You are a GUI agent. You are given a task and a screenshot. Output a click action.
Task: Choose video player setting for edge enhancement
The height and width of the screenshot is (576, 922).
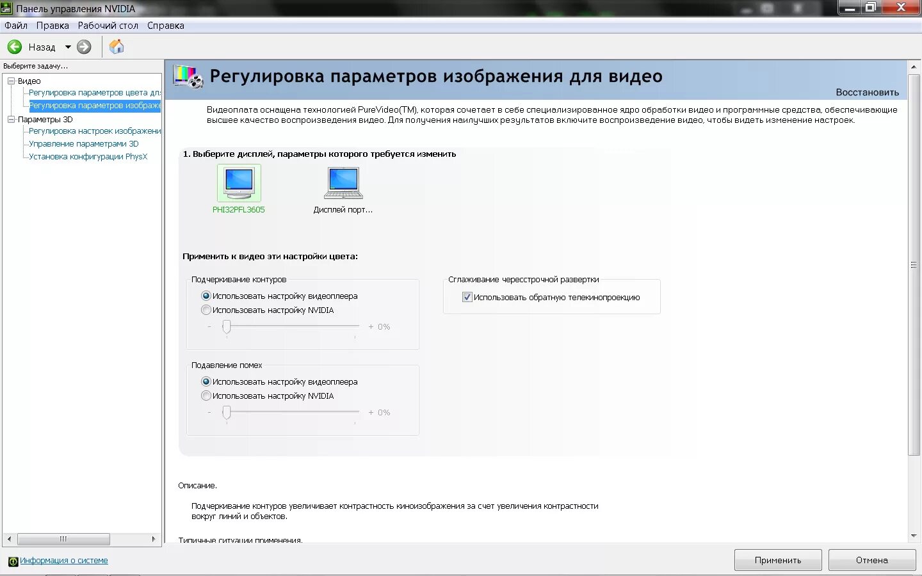[x=206, y=296]
